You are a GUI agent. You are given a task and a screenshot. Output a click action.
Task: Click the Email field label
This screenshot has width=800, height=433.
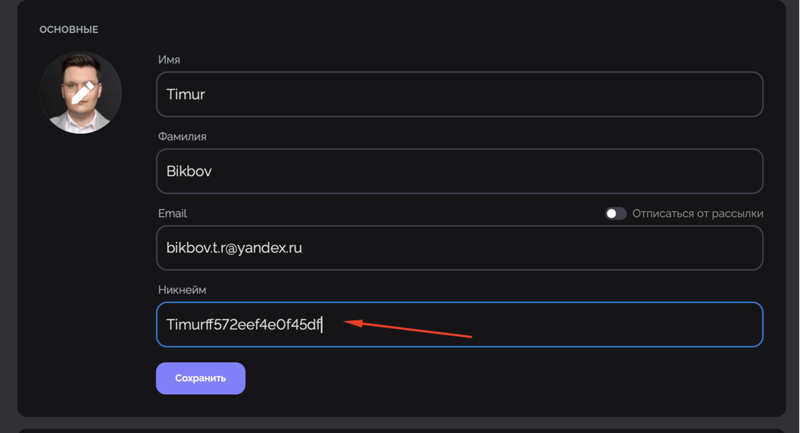[173, 214]
